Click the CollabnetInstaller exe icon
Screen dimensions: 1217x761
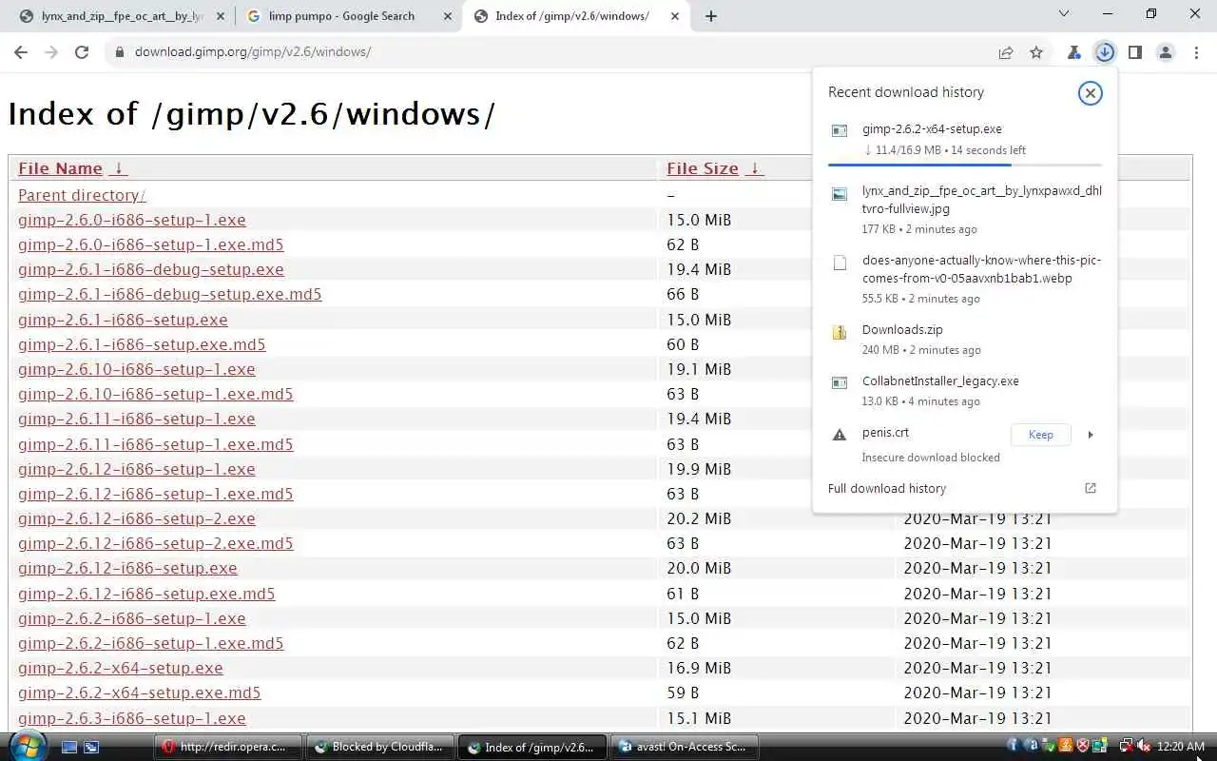839,383
